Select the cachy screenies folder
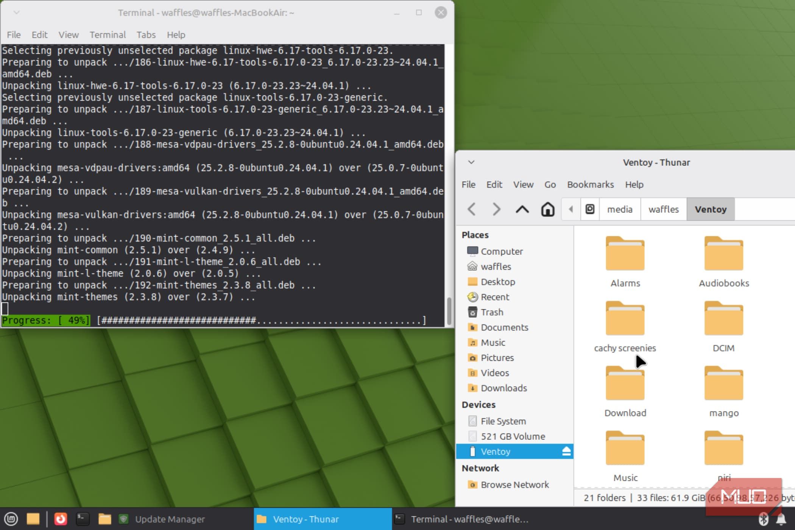The image size is (795, 530). pos(625,326)
